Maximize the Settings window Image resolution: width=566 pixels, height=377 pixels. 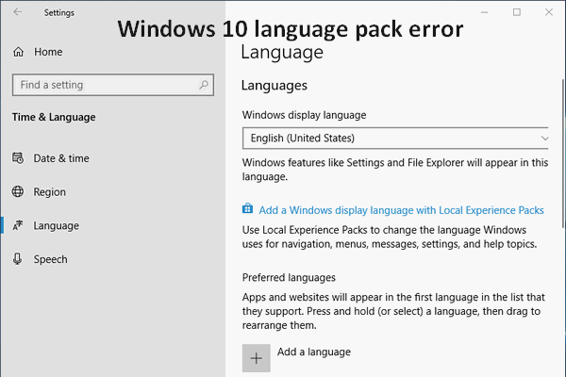[x=517, y=12]
